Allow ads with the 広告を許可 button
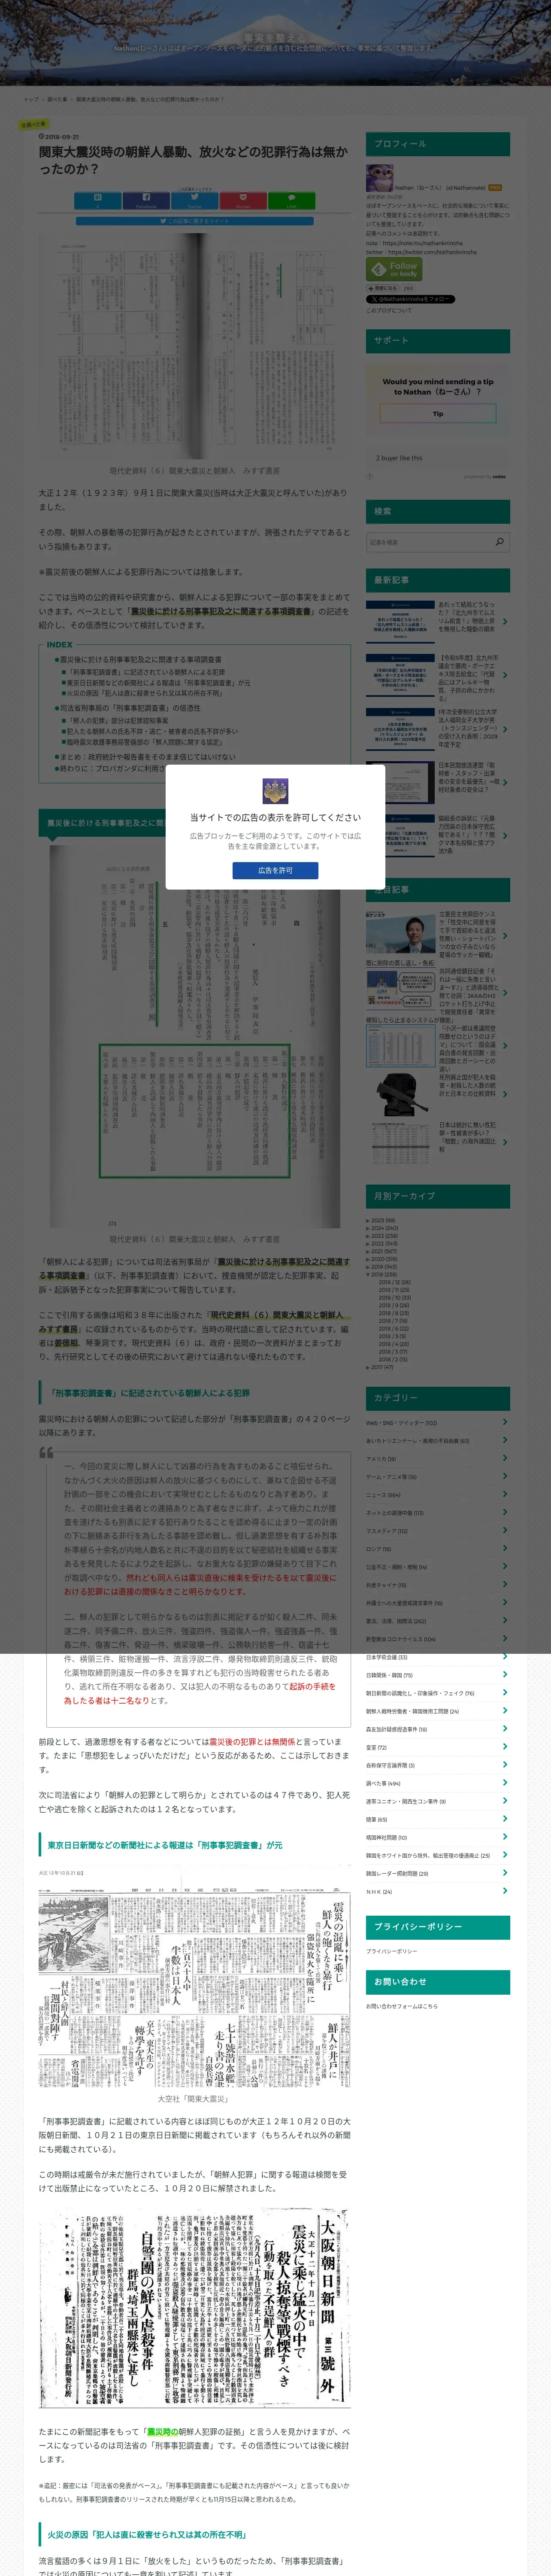Viewport: 551px width, 2576px height. click(x=275, y=870)
